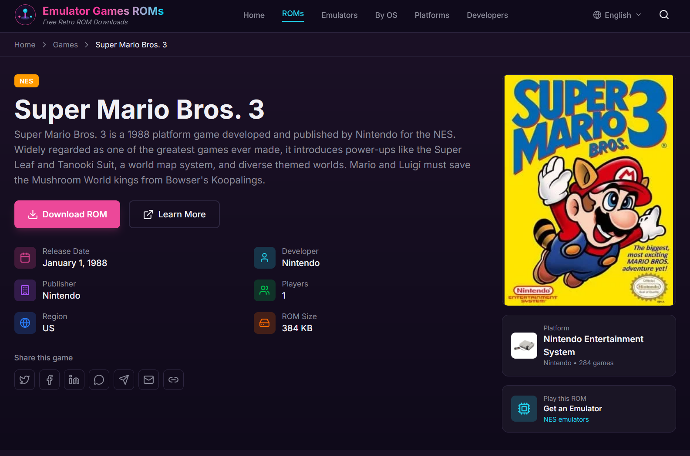Expand the English language dropdown
Image resolution: width=690 pixels, height=456 pixels.
click(617, 15)
